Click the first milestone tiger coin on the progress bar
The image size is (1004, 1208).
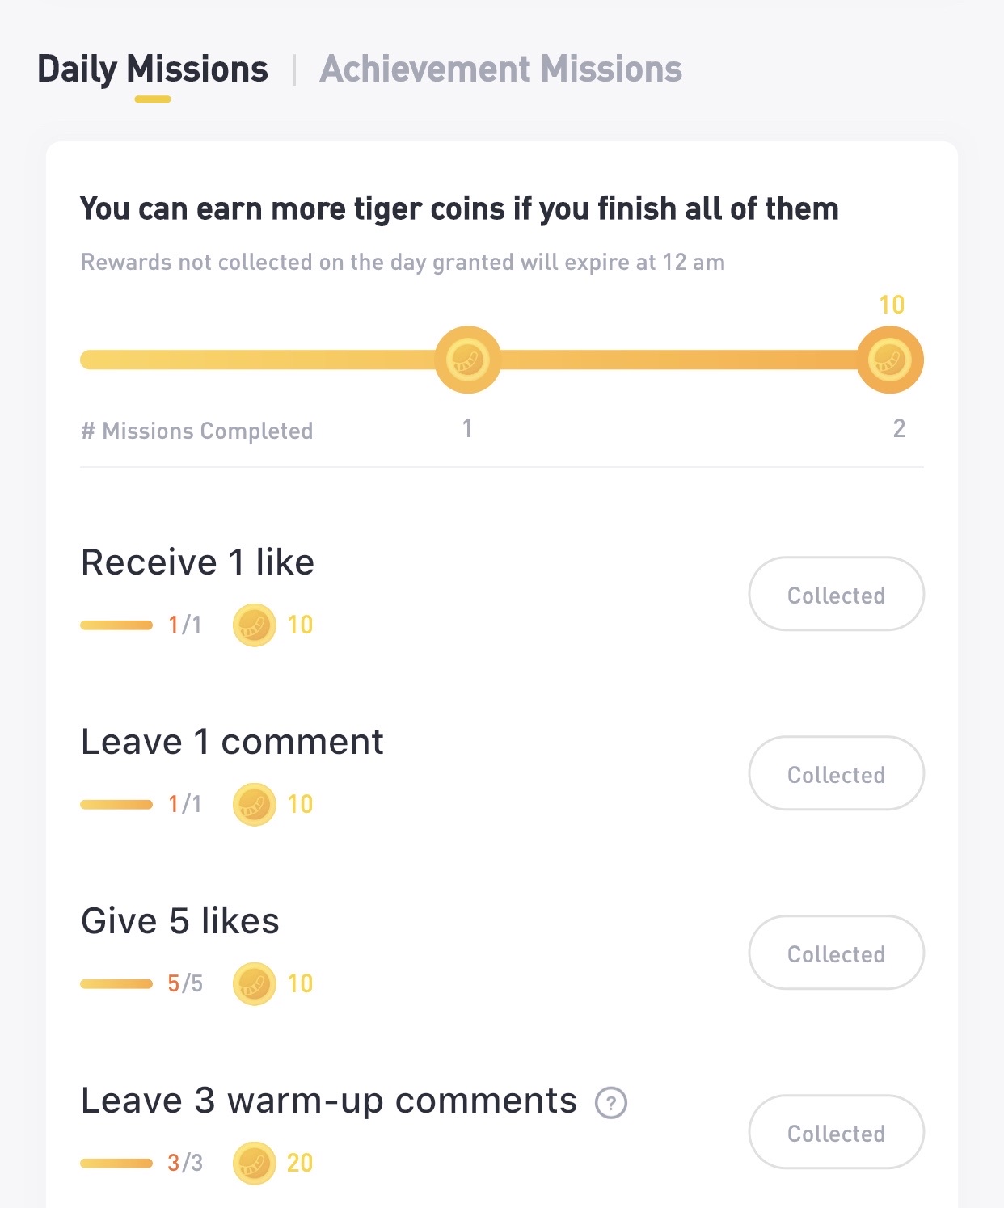tap(467, 360)
